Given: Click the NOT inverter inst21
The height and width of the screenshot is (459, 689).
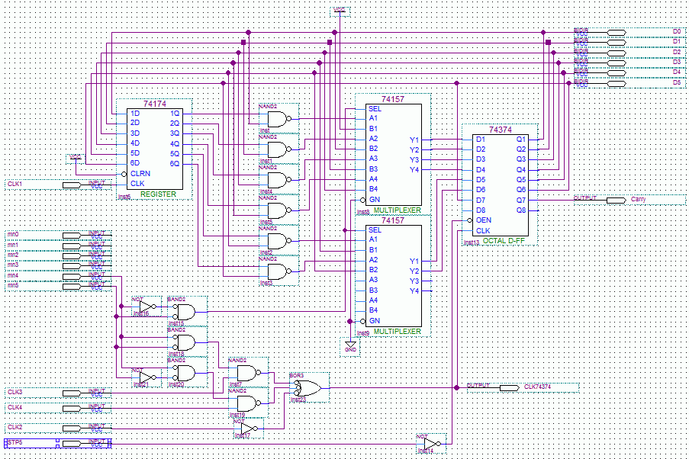Looking at the screenshot, I should point(147,377).
